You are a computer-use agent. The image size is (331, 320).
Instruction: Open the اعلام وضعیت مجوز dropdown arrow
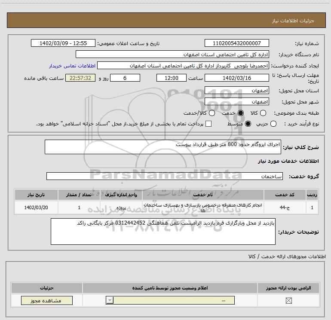(x=110, y=300)
